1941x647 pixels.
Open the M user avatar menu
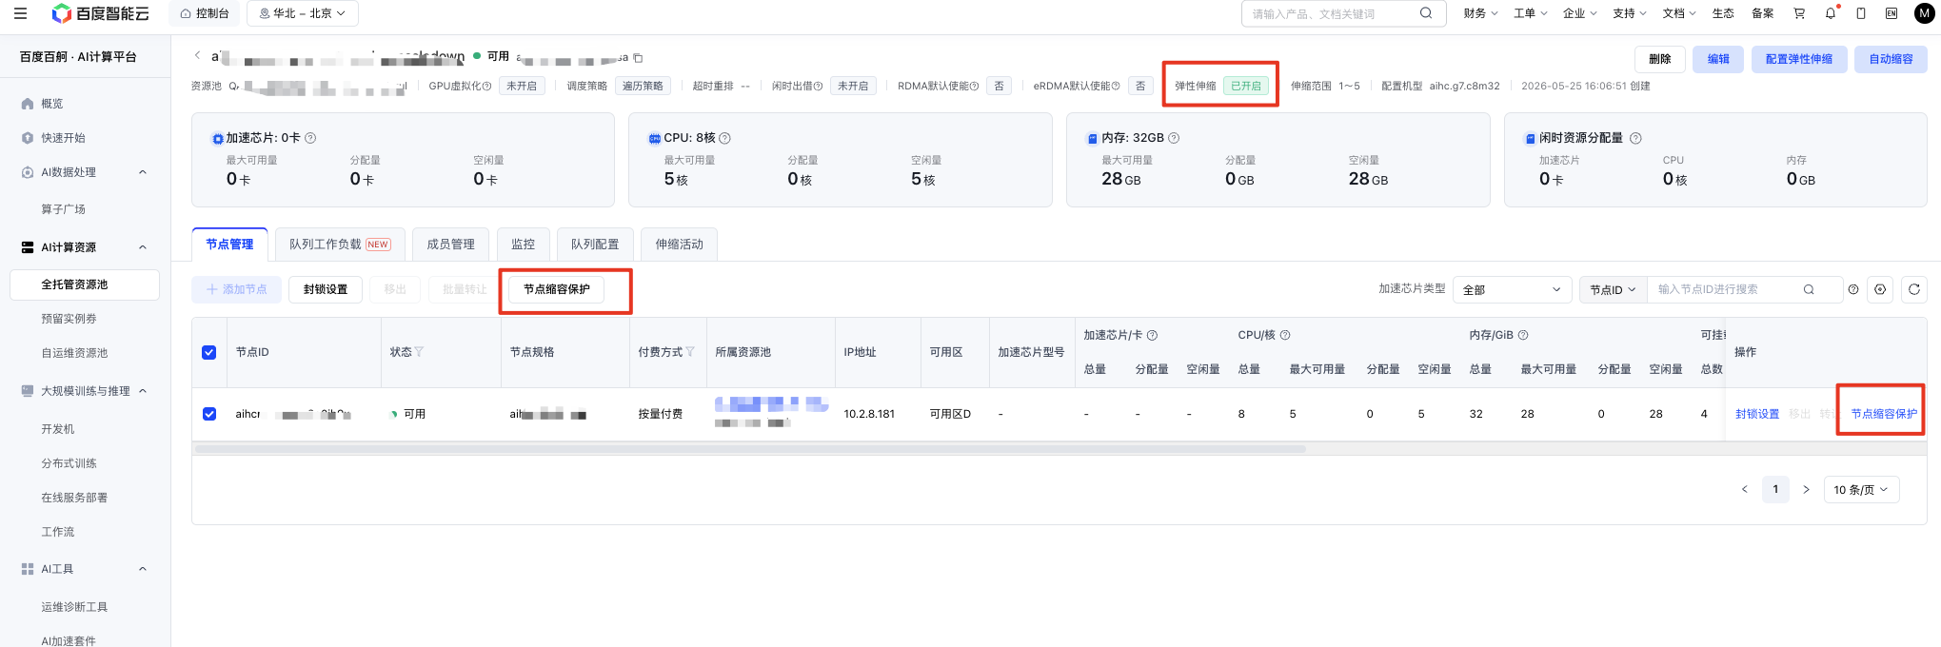tap(1924, 13)
